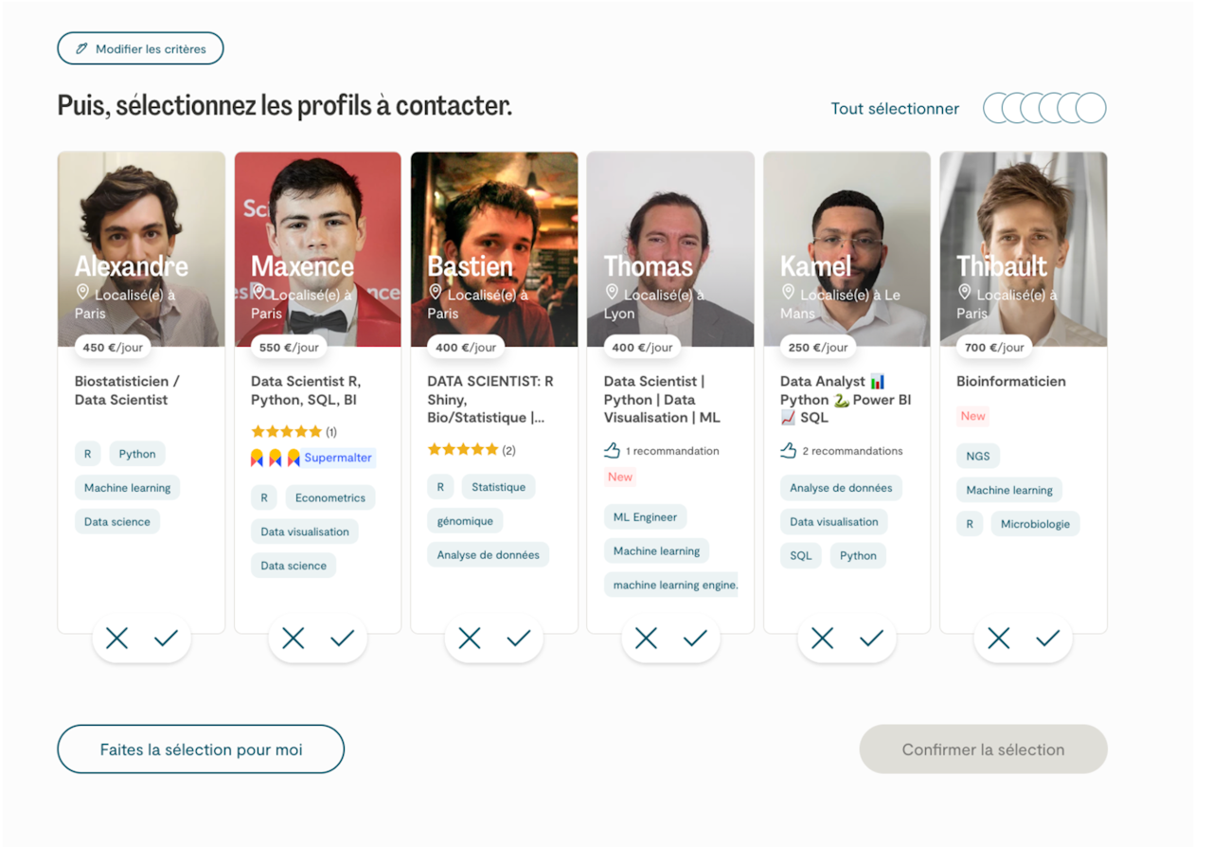This screenshot has height=847, width=1212.
Task: Accept Alexandre's profile with the checkmark
Action: coord(166,639)
